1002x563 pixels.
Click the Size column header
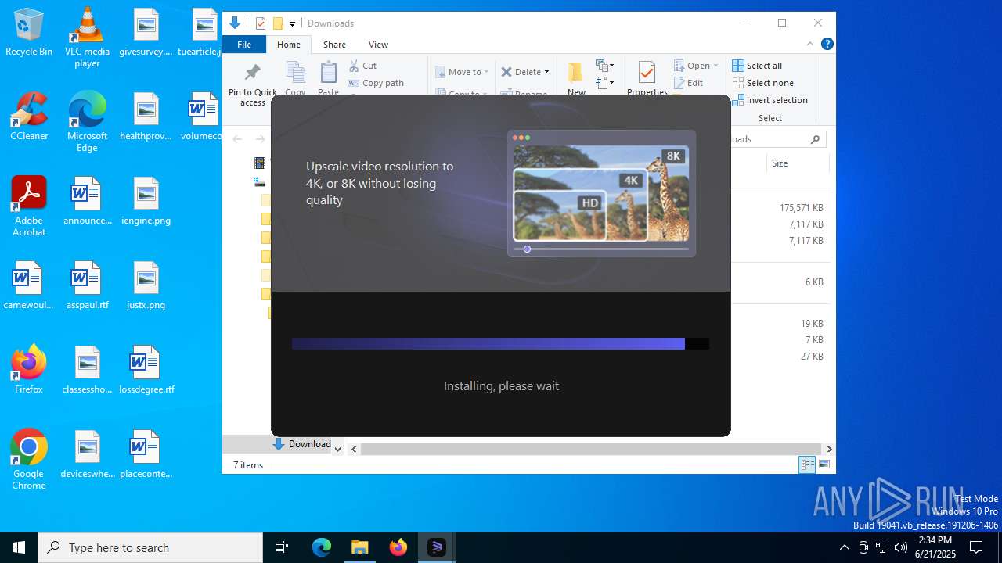[796, 163]
